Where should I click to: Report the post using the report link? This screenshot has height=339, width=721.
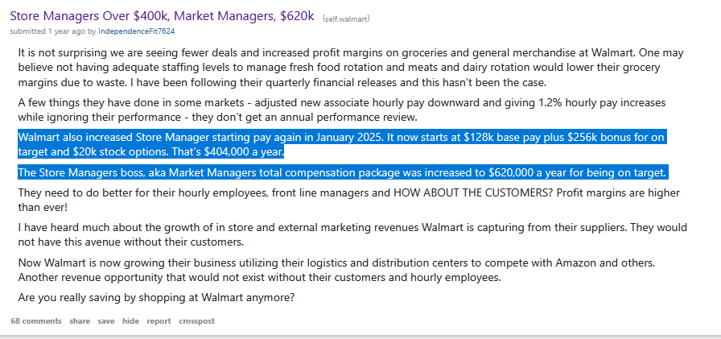pyautogui.click(x=159, y=321)
